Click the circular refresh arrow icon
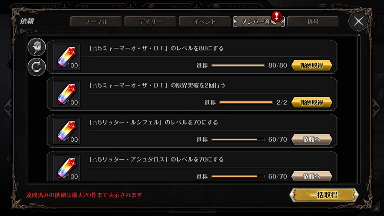The image size is (384, 216). coord(37,67)
